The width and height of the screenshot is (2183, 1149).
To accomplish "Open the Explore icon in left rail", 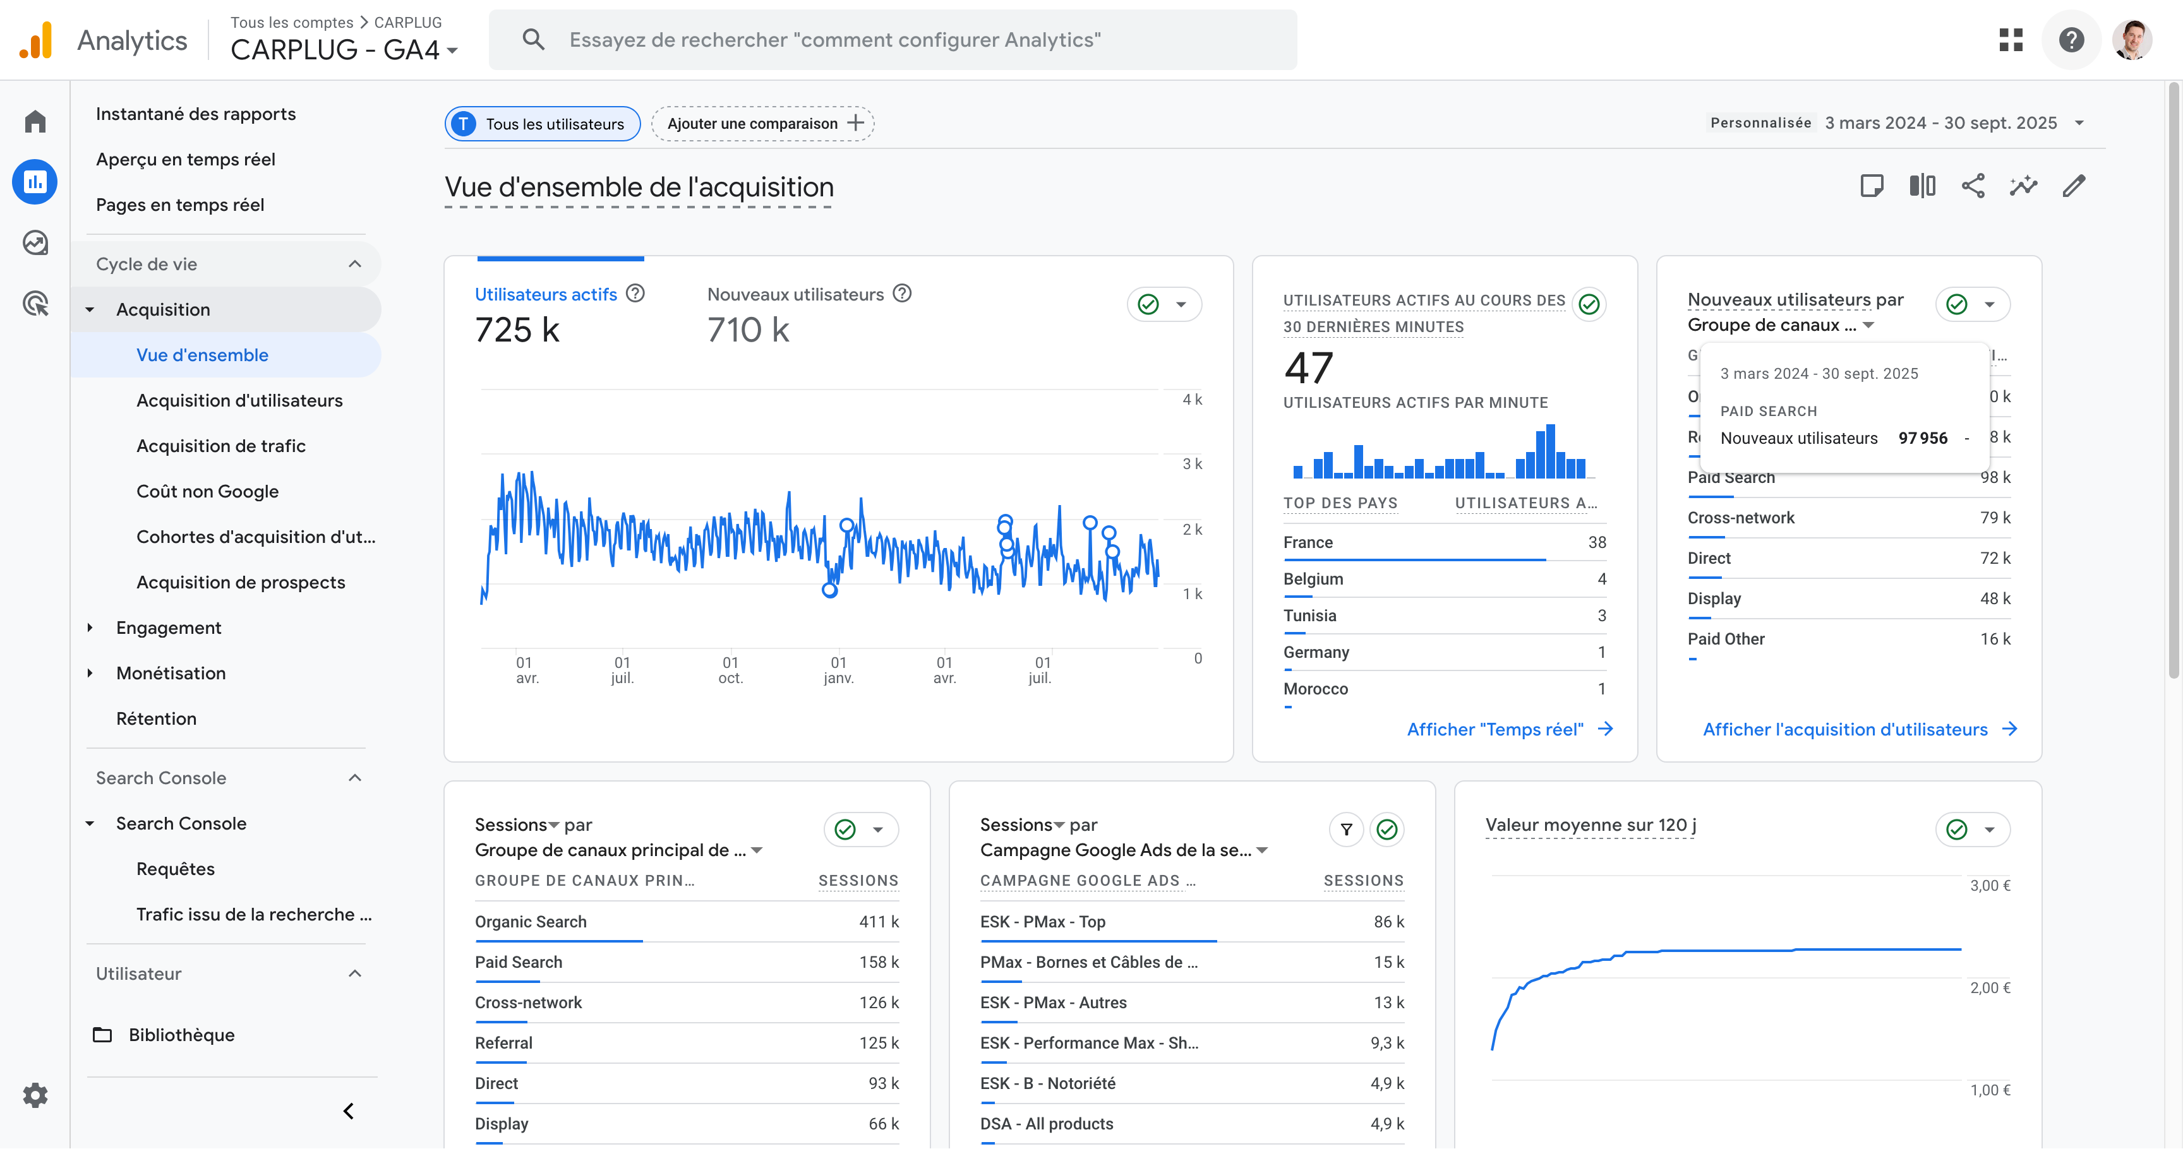I will 35,243.
